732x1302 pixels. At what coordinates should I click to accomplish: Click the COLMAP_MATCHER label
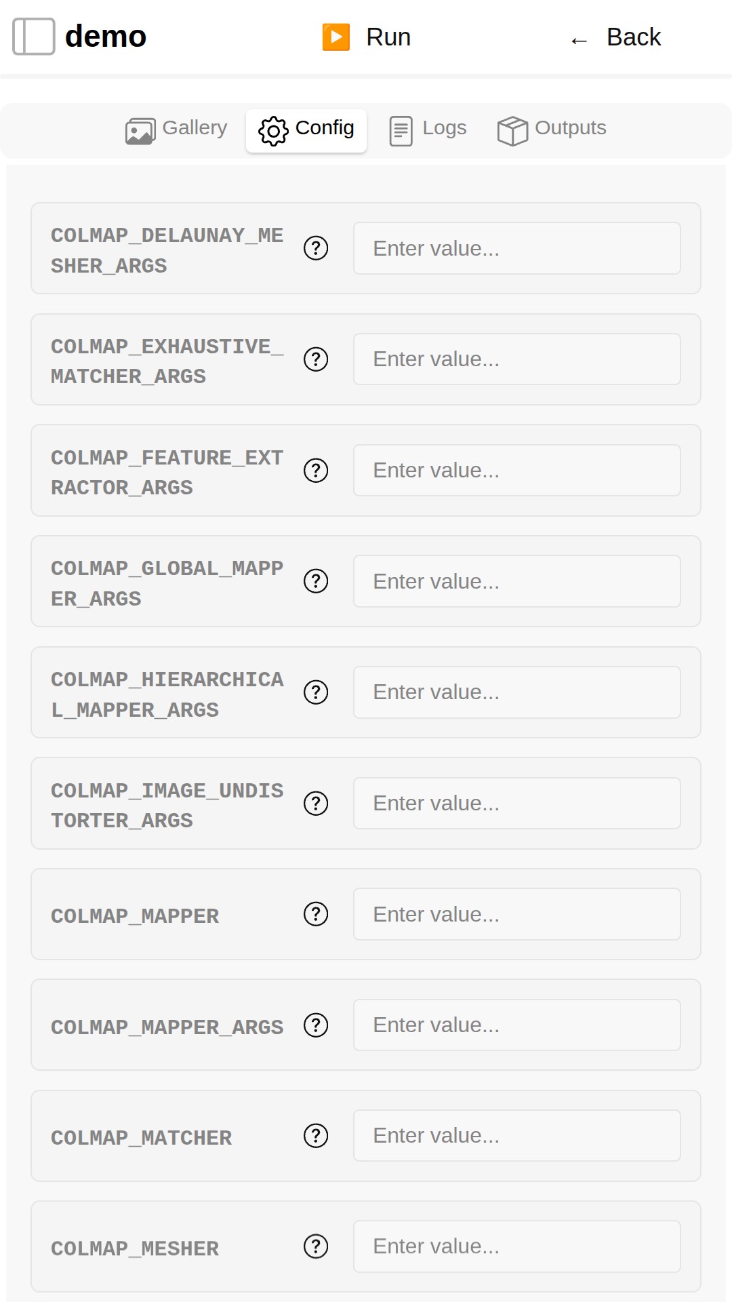point(142,1138)
